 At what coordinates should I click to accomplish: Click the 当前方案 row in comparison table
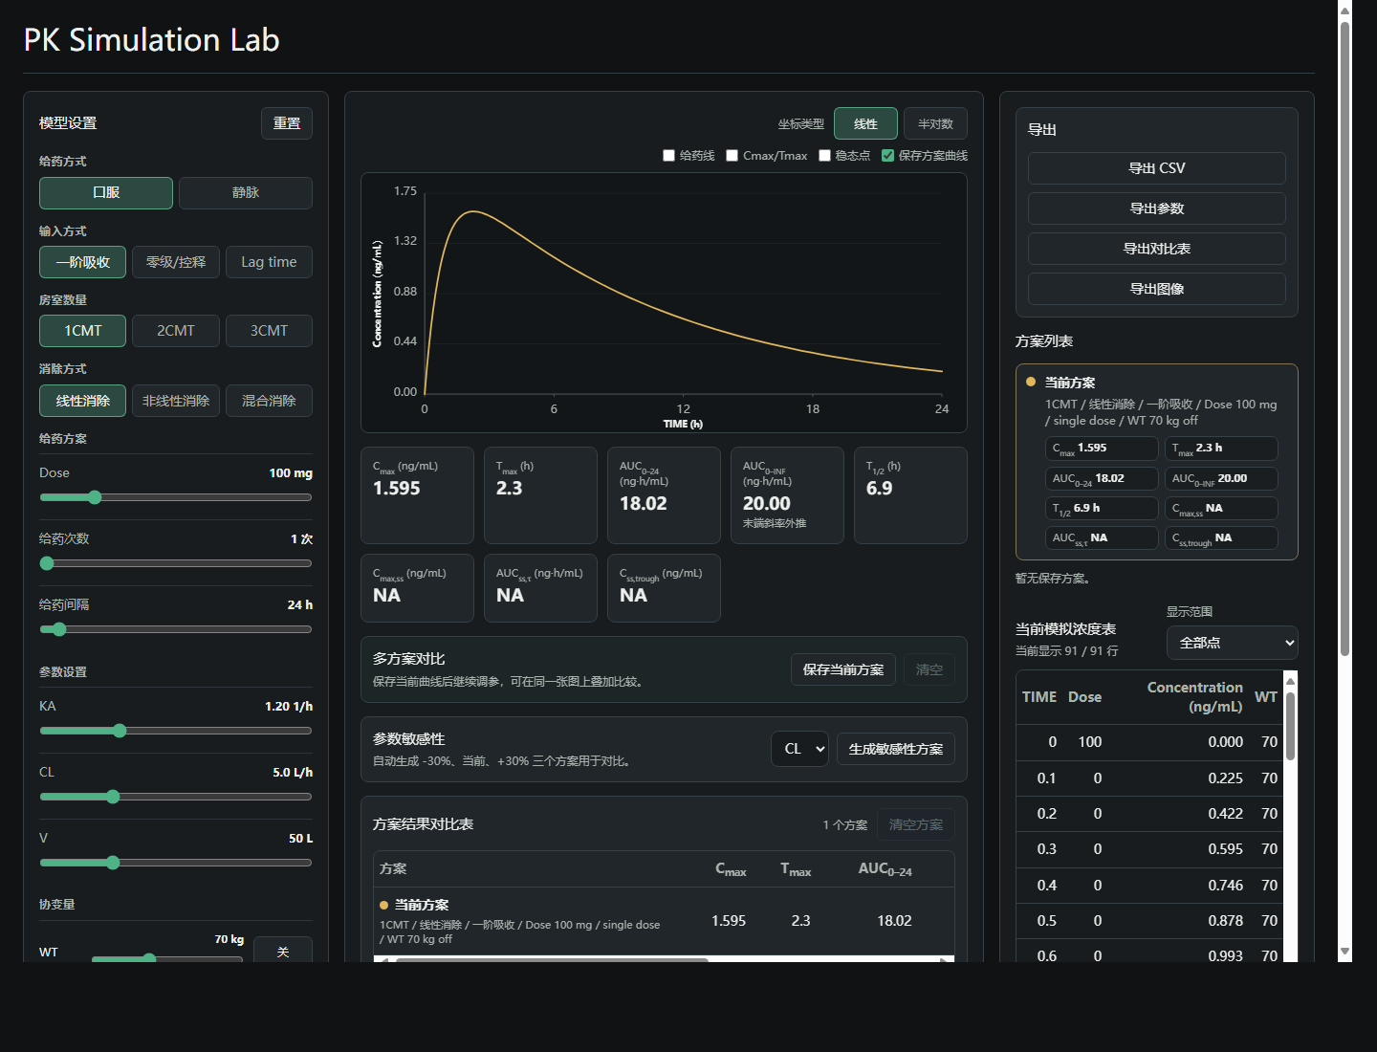[x=664, y=921]
